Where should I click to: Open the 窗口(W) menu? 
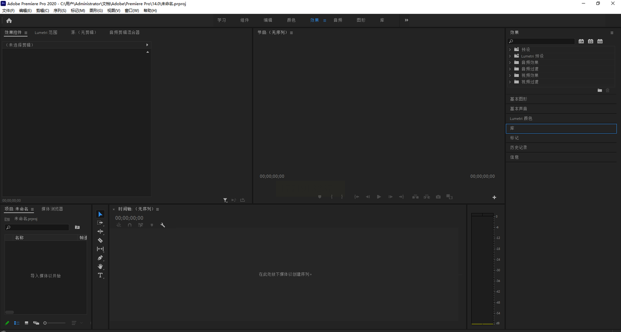tap(132, 11)
